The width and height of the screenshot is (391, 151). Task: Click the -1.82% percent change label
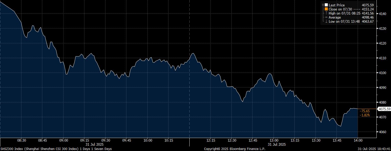pyautogui.click(x=364, y=115)
